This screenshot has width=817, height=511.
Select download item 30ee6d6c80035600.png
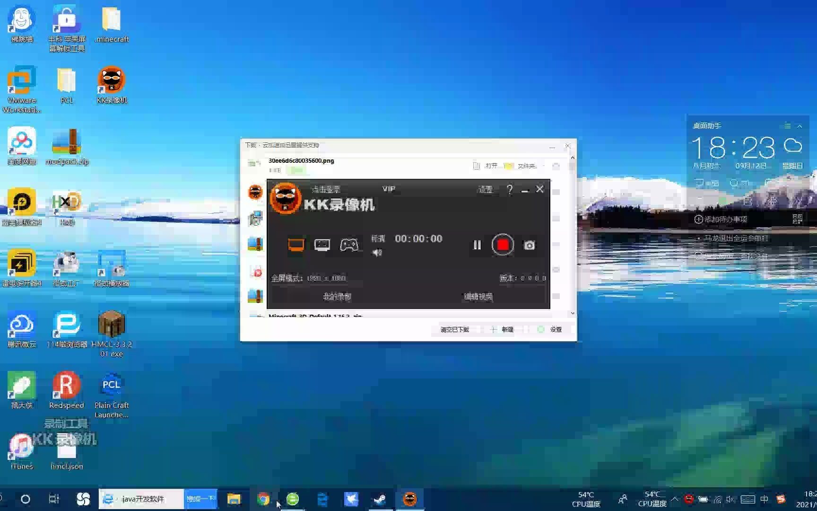pos(301,161)
